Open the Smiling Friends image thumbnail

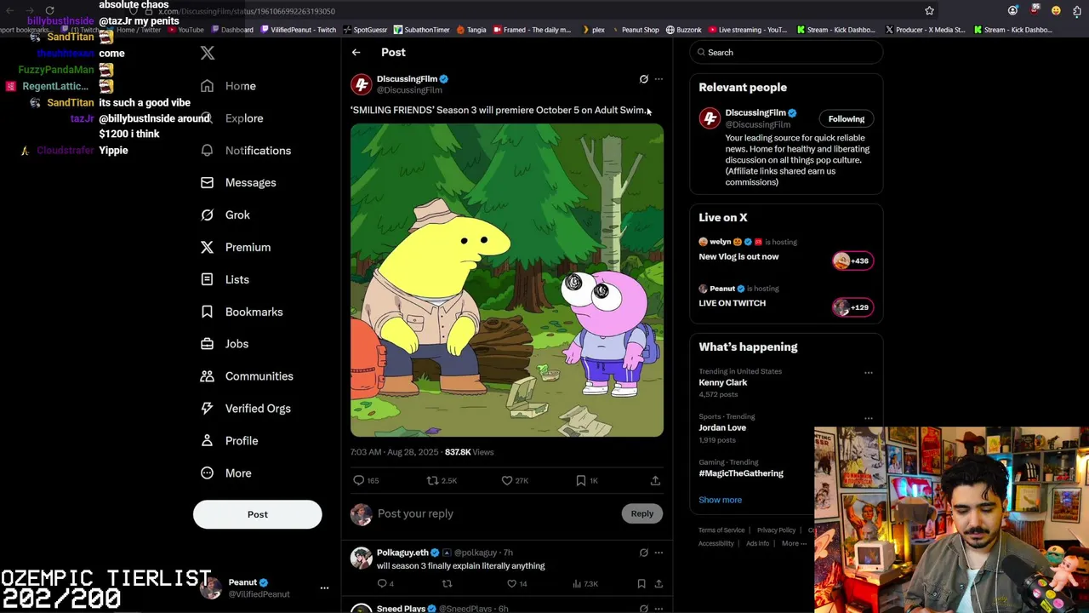tap(507, 280)
